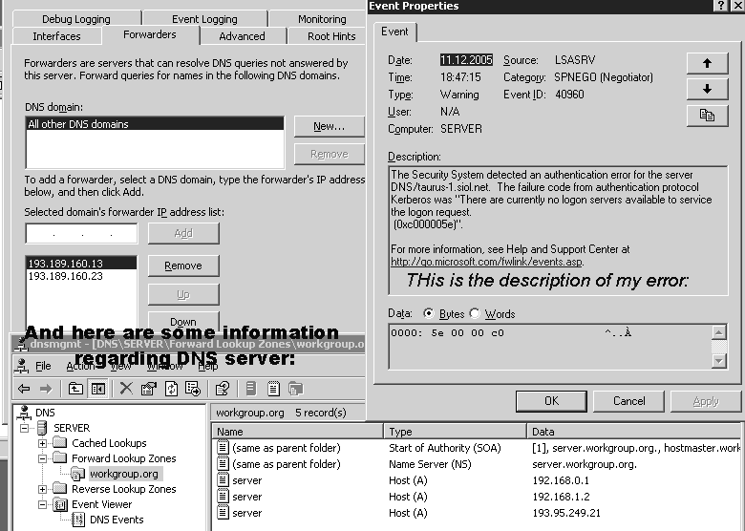The height and width of the screenshot is (531, 745).
Task: Click the Delete X icon in dnsmgmt toolbar
Action: [126, 389]
